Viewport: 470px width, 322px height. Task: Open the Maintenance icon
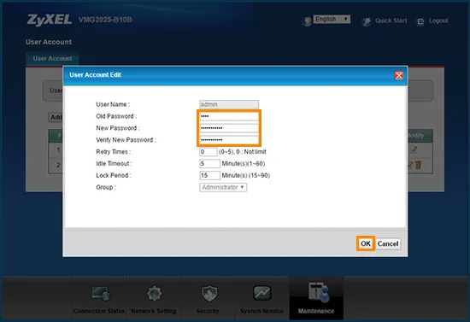pyautogui.click(x=319, y=292)
